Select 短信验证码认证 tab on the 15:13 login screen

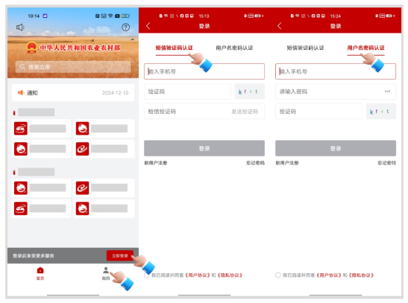[x=174, y=48]
